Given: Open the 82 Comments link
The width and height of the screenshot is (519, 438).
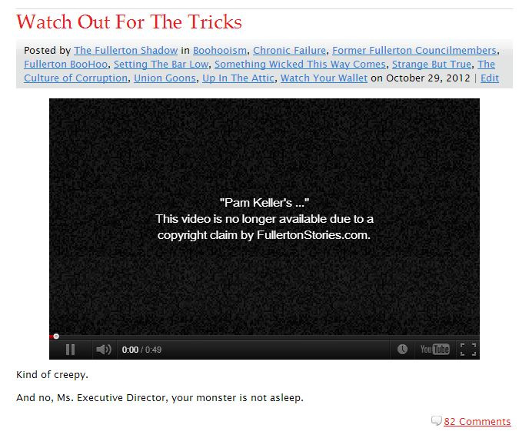Looking at the screenshot, I should click(x=477, y=421).
